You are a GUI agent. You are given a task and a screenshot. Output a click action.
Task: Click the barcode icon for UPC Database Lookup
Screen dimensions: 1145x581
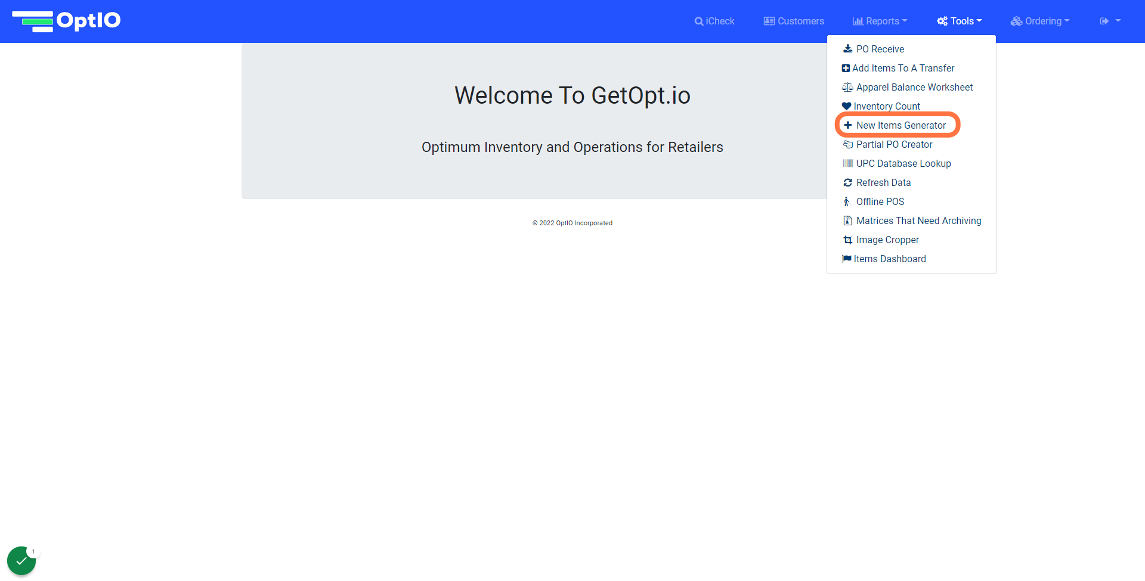pyautogui.click(x=847, y=163)
